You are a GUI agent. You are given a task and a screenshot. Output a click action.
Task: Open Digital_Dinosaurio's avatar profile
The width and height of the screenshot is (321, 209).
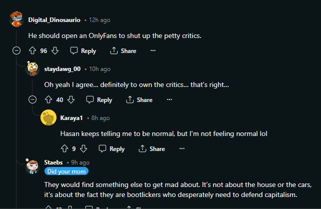point(16,19)
